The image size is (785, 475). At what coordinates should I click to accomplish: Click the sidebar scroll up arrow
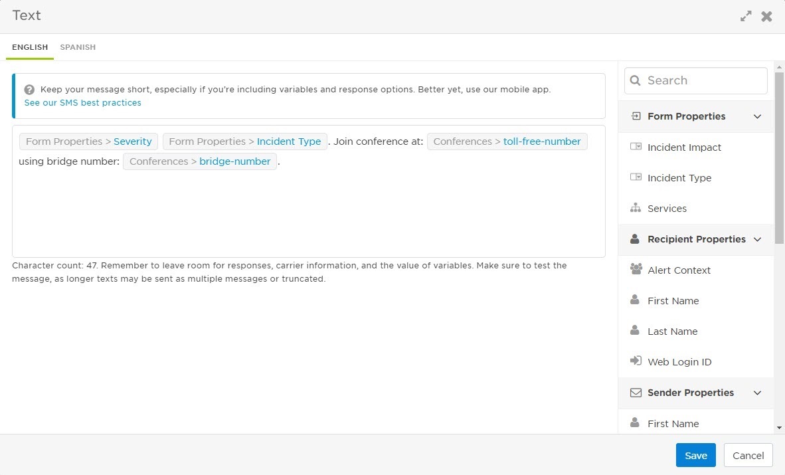click(779, 66)
